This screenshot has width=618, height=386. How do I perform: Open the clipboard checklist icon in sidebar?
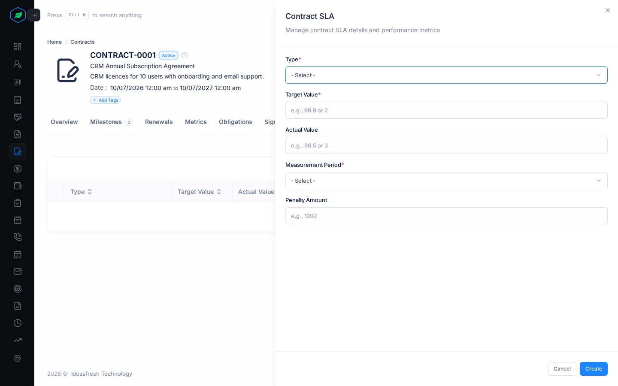[x=18, y=203]
